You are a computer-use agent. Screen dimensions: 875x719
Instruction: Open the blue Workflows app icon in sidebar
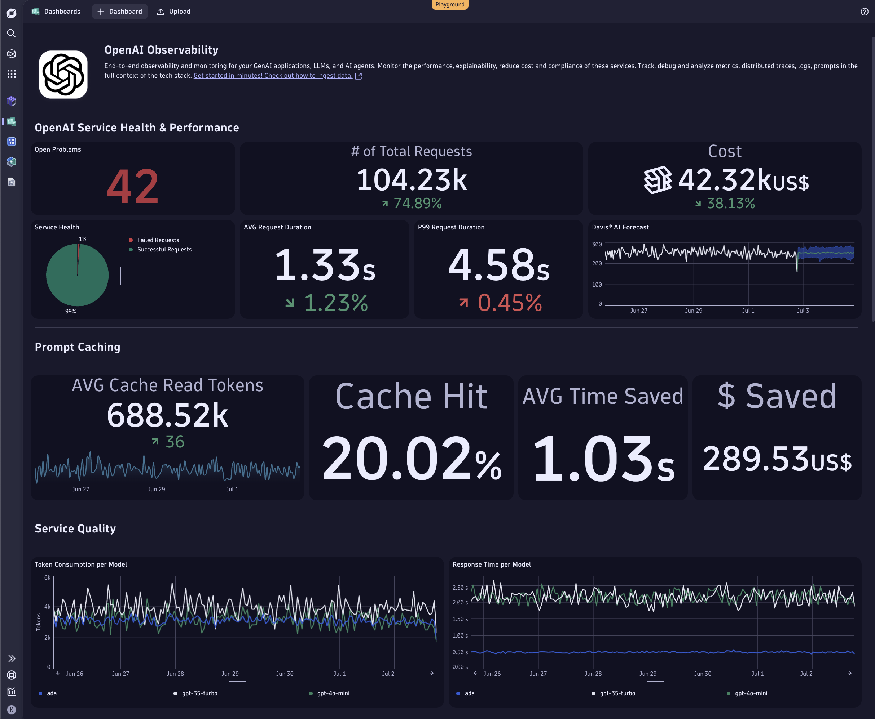point(11,141)
